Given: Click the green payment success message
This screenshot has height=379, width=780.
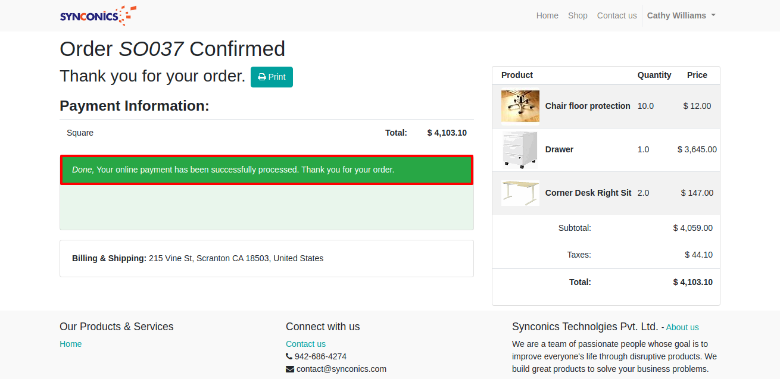Looking at the screenshot, I should tap(266, 170).
